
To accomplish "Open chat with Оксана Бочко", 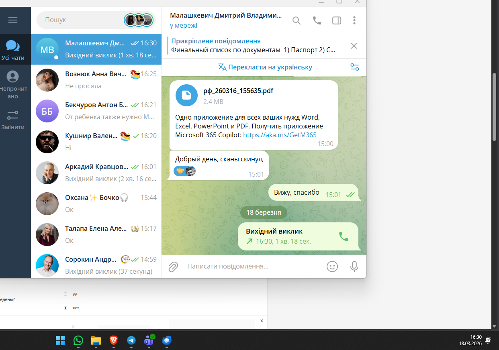I will point(96,204).
